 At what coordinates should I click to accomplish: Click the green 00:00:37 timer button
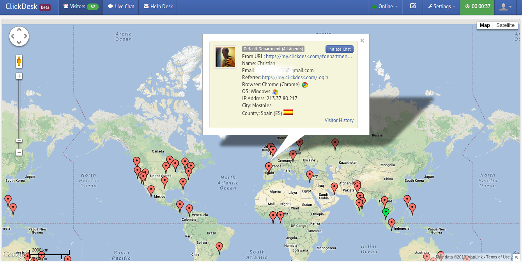pos(478,7)
